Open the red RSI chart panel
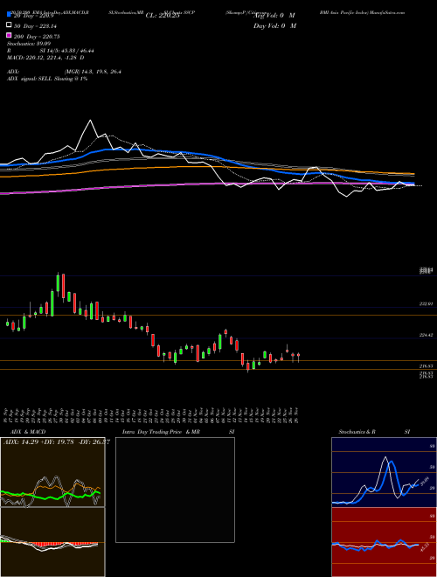The height and width of the screenshot is (577, 437). click(384, 542)
